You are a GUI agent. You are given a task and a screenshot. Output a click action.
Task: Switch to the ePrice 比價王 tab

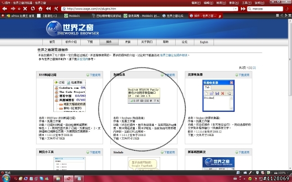(x=21, y=16)
